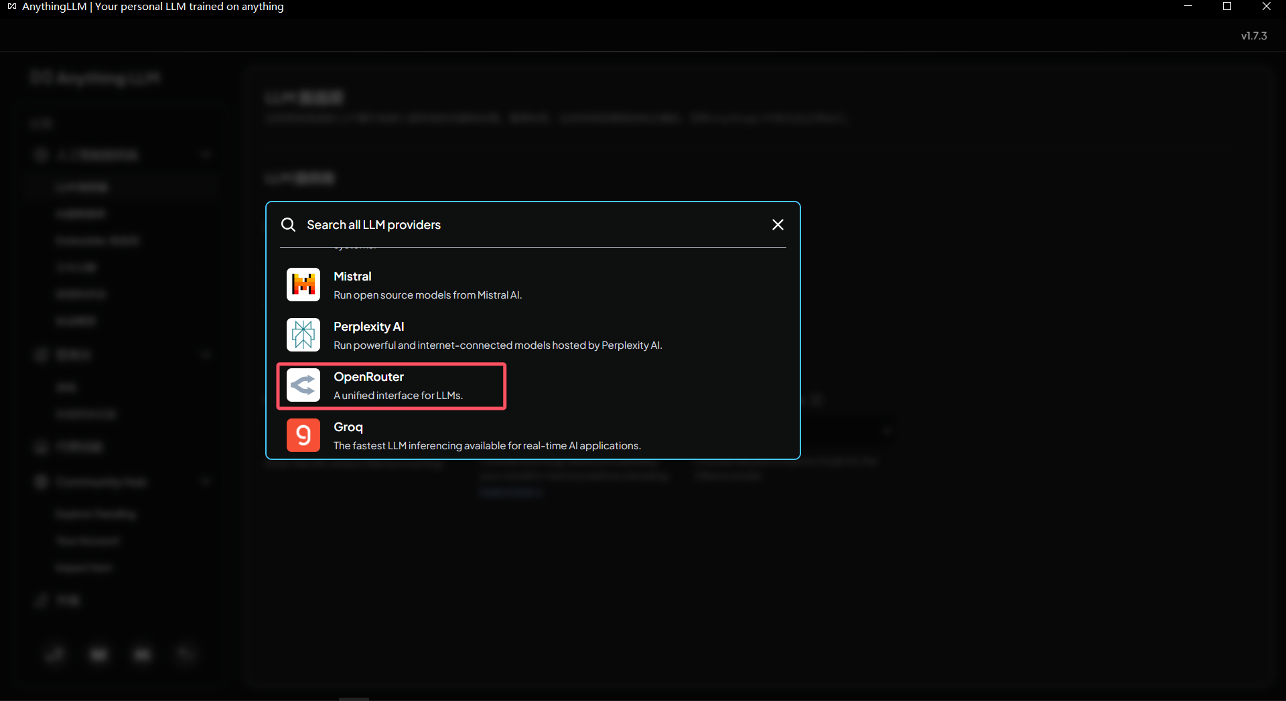This screenshot has width=1286, height=701.
Task: Click the Mistral description 'Run open source models'
Action: point(427,295)
